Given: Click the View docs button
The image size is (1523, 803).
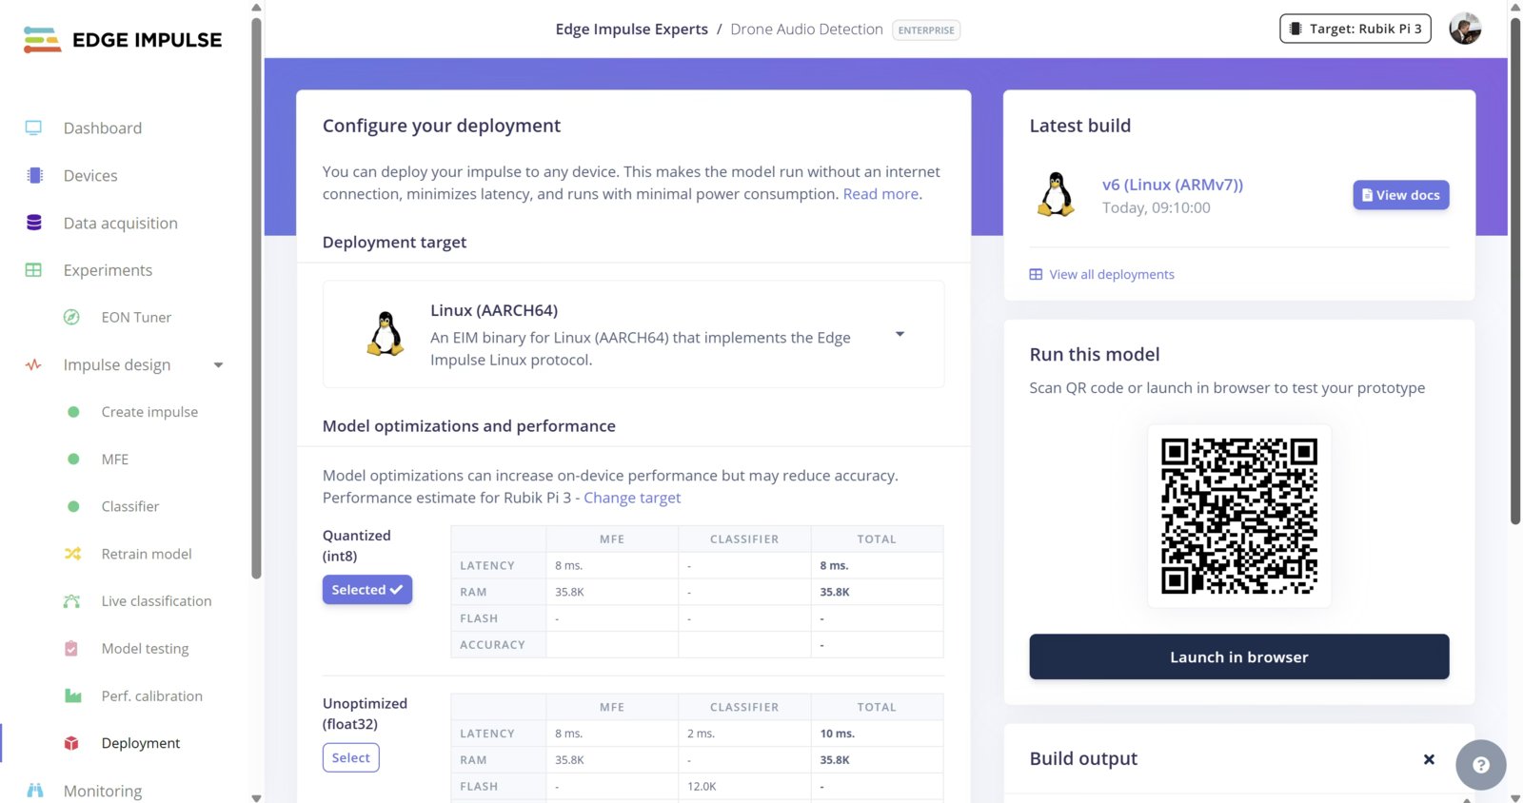Looking at the screenshot, I should tap(1401, 195).
